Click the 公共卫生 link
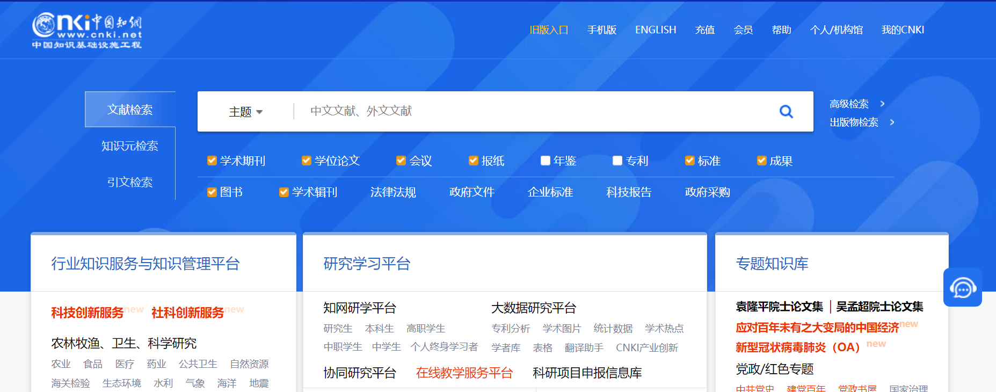 [x=198, y=364]
